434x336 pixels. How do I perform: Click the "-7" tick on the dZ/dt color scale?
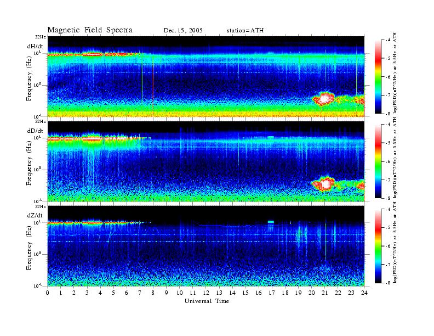click(x=389, y=265)
